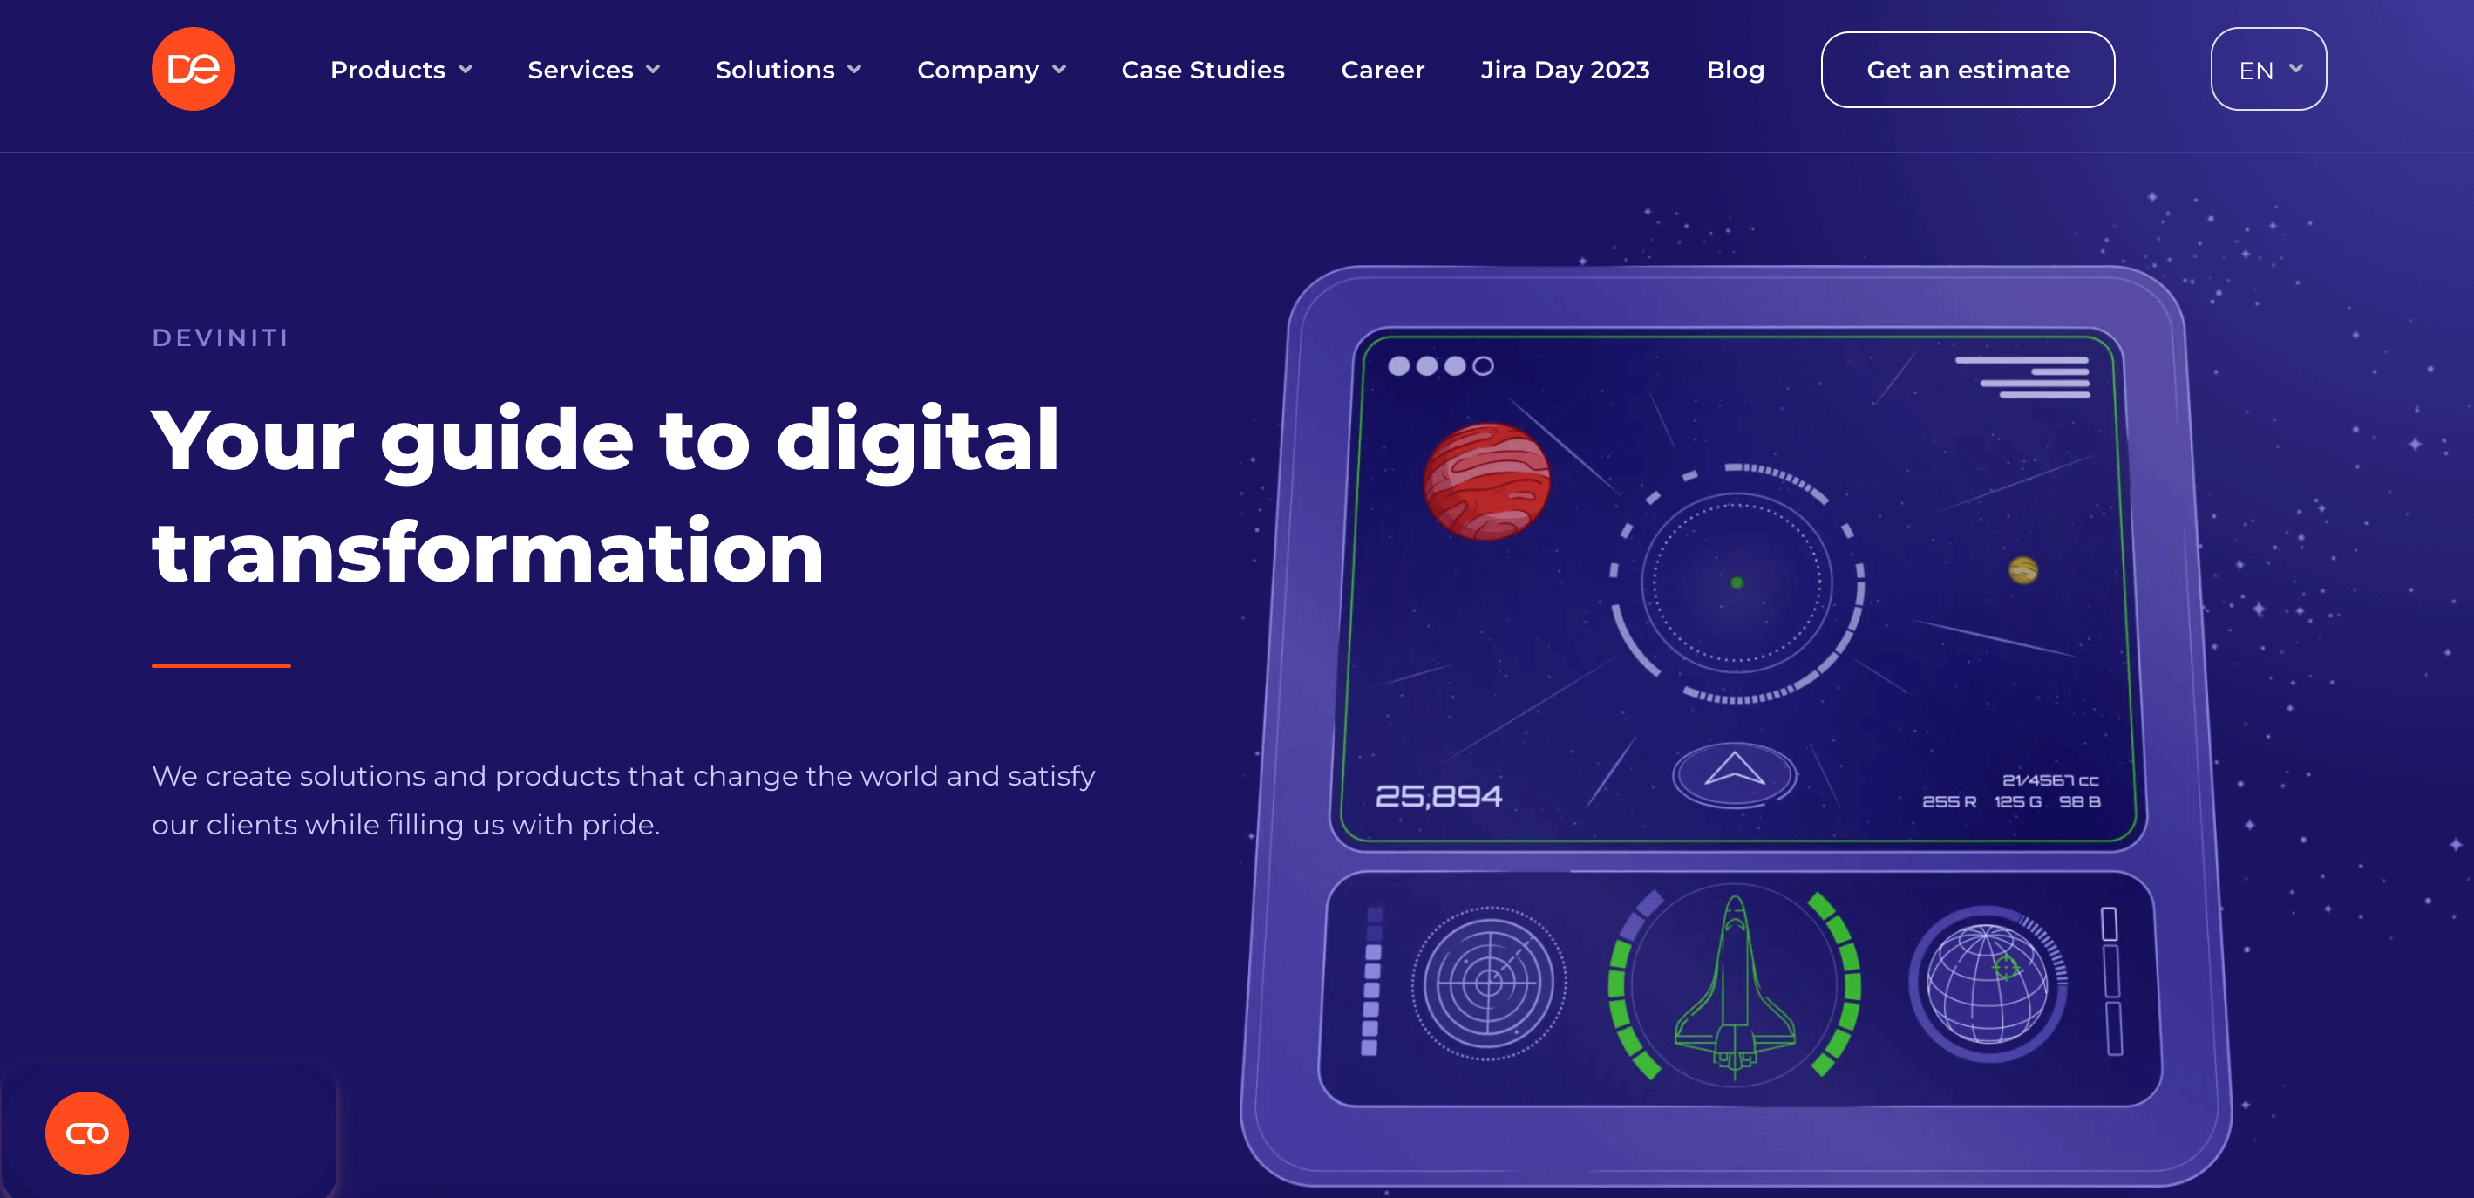Image resolution: width=2474 pixels, height=1198 pixels.
Task: Expand the Services dropdown menu
Action: (592, 70)
